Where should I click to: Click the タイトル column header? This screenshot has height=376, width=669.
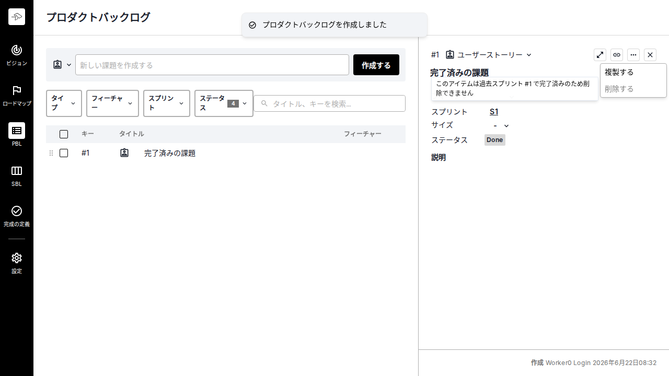132,134
